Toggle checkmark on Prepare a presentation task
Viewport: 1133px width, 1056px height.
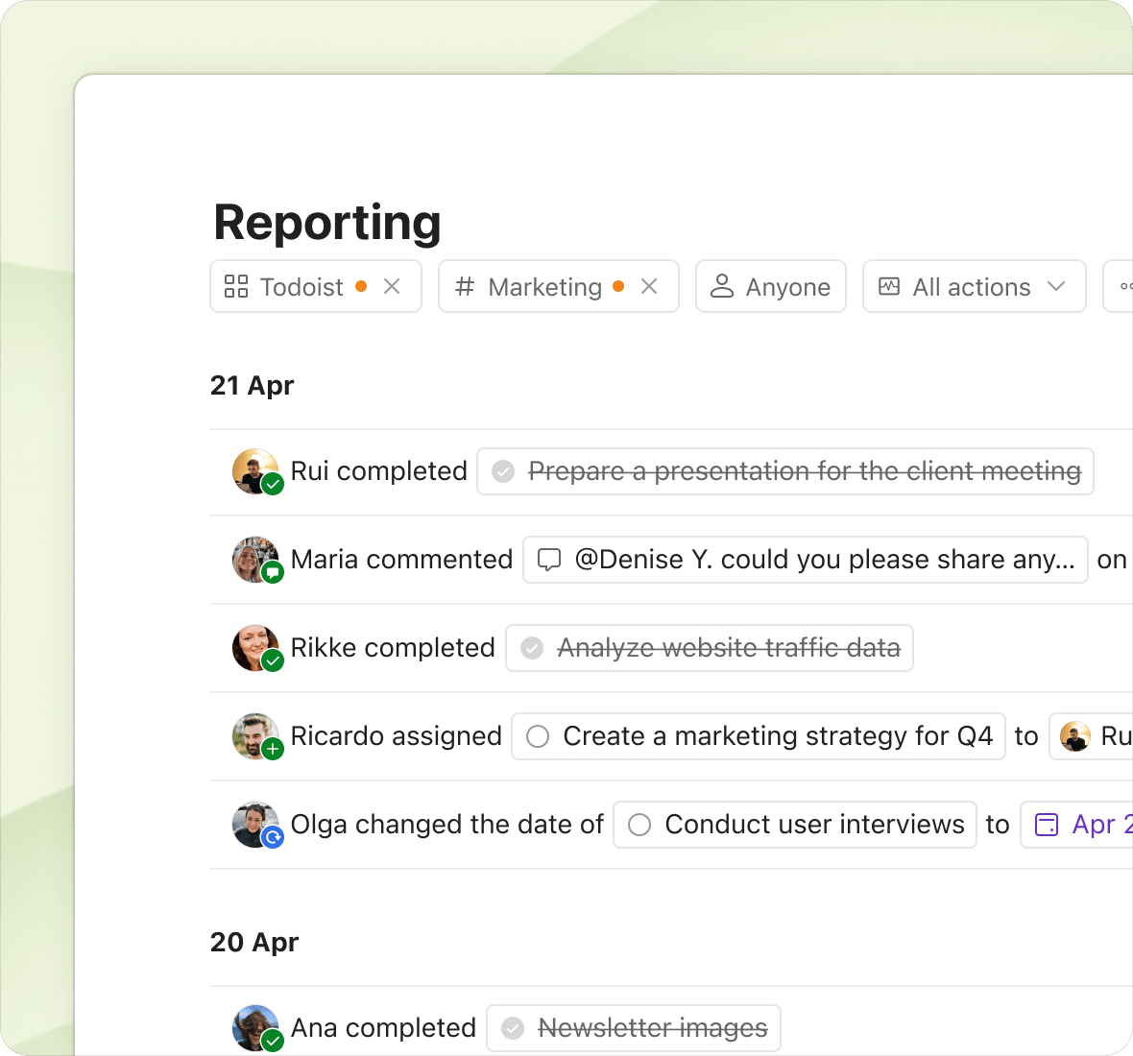click(503, 471)
